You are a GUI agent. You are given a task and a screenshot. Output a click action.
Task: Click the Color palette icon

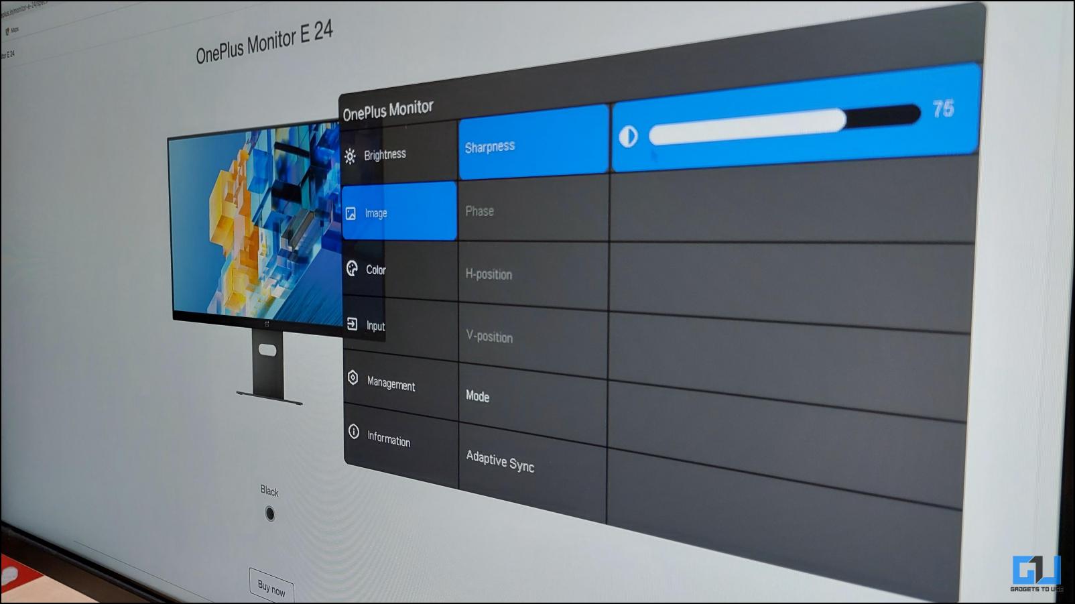352,269
